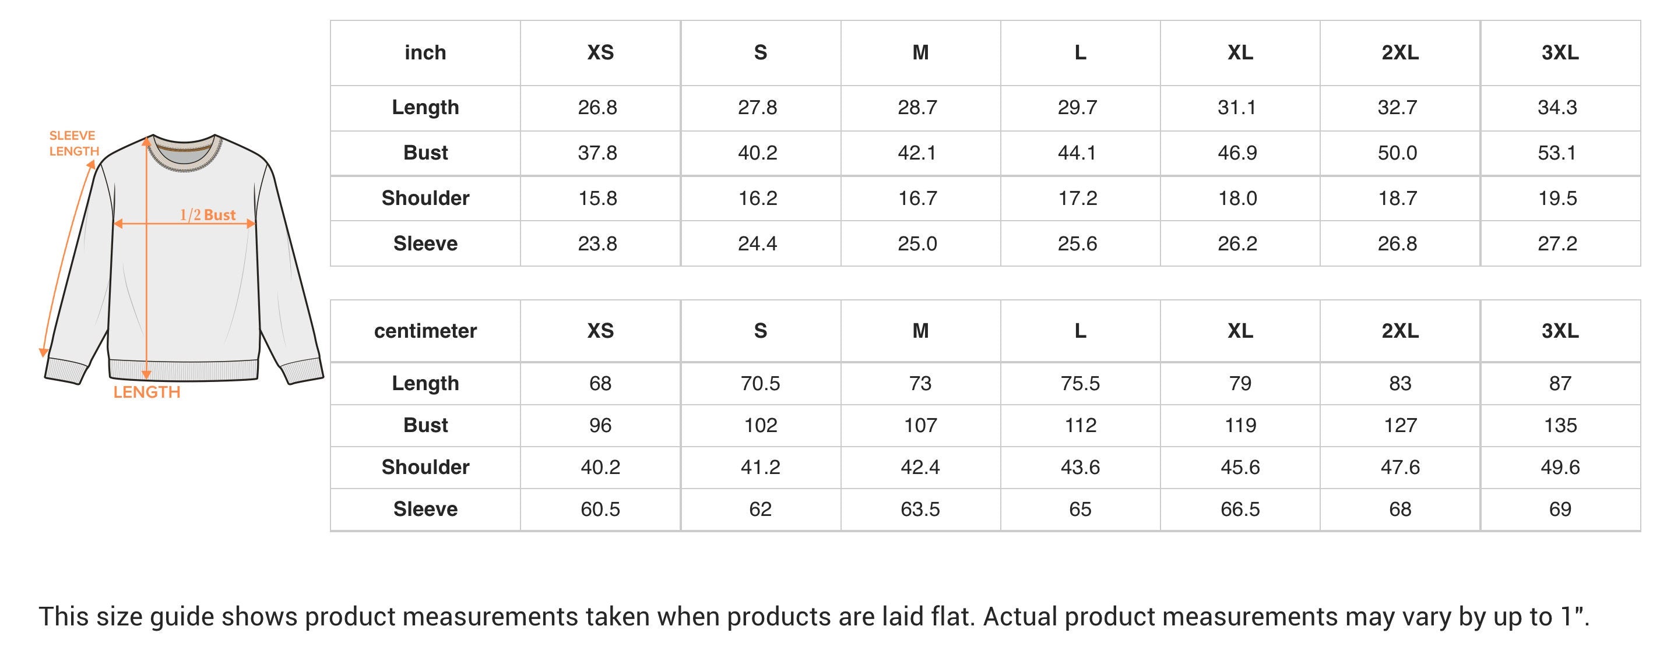Click the 75.5 length value for L

(x=1079, y=383)
